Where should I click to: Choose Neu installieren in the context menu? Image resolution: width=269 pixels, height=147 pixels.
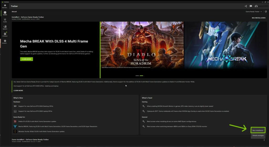coord(258,130)
